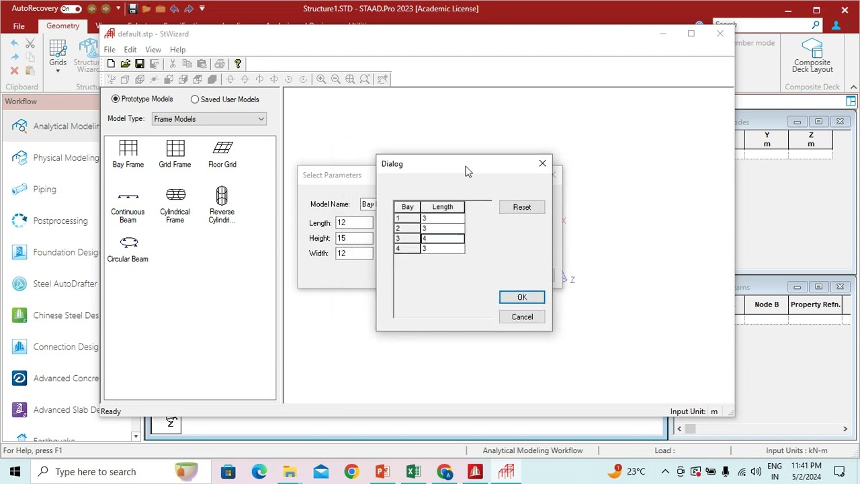Click horizontal scrollbar left arrow at bottom right

[679, 429]
